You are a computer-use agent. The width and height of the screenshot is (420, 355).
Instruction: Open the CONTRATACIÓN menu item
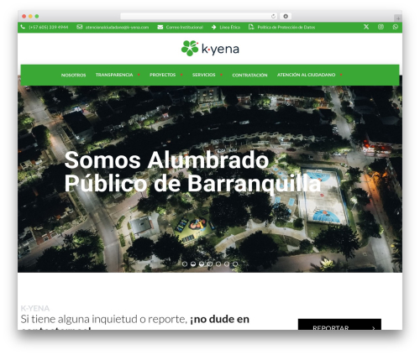tap(249, 75)
